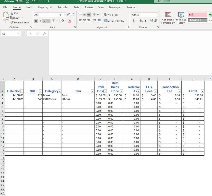
Task: Decrease indent
Action: 95,21
